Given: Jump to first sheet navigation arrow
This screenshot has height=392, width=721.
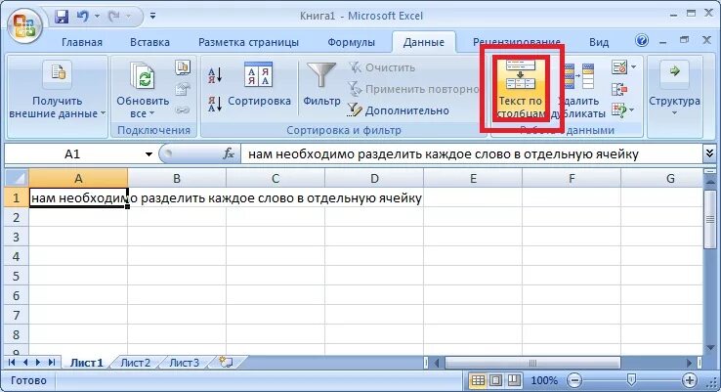Looking at the screenshot, I should pos(12,362).
